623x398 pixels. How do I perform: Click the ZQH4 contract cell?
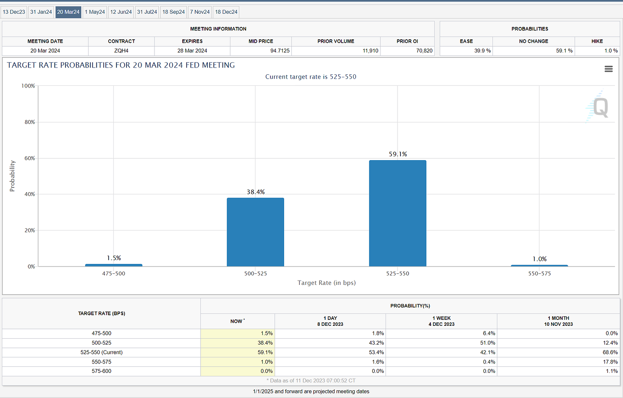122,51
